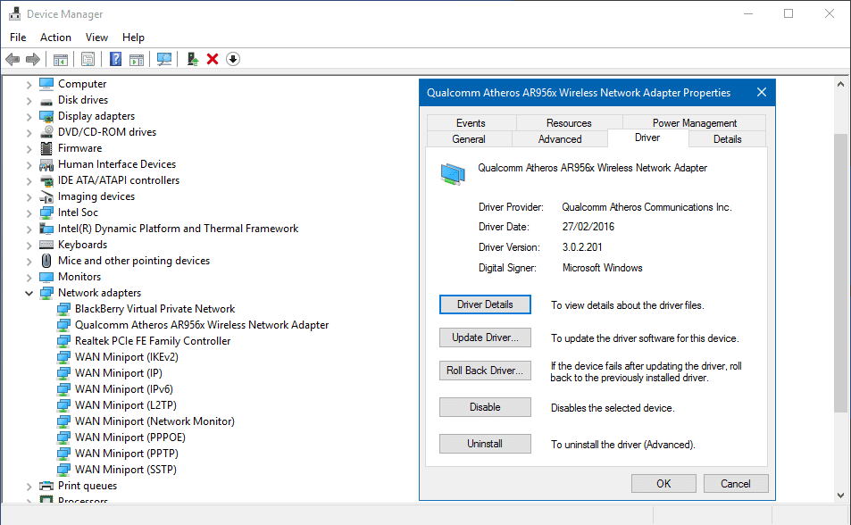Click the Firmware chip icon

point(46,148)
